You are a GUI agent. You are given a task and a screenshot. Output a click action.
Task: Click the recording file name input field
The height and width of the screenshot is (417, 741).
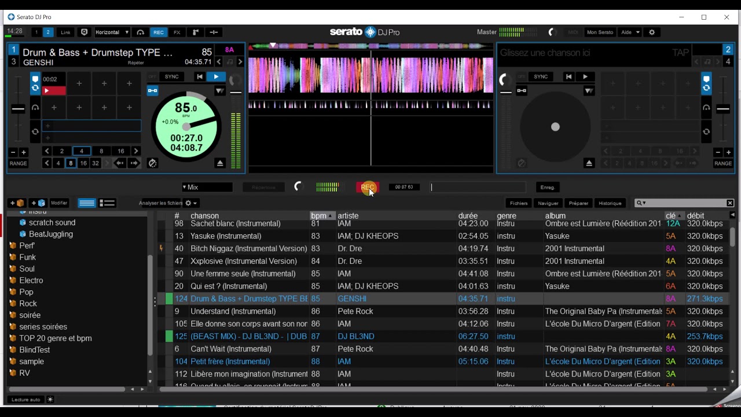tap(478, 187)
